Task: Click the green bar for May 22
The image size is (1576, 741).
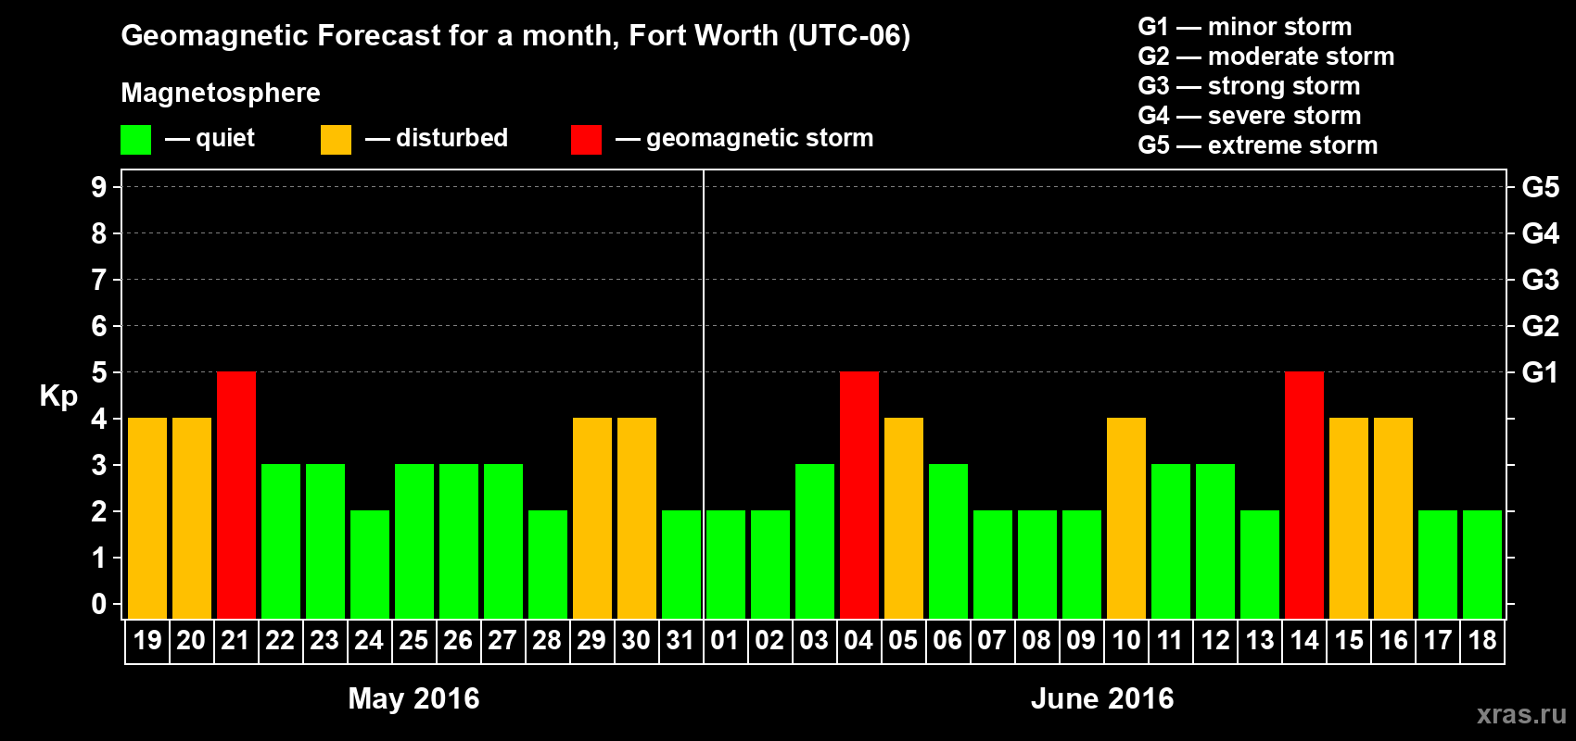Action: [281, 542]
